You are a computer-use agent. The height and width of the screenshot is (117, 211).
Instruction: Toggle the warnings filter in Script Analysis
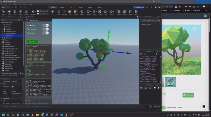point(146,88)
